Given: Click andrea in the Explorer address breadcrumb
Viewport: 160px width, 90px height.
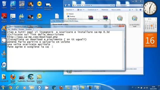Looking at the screenshot, I should (x=79, y=5).
